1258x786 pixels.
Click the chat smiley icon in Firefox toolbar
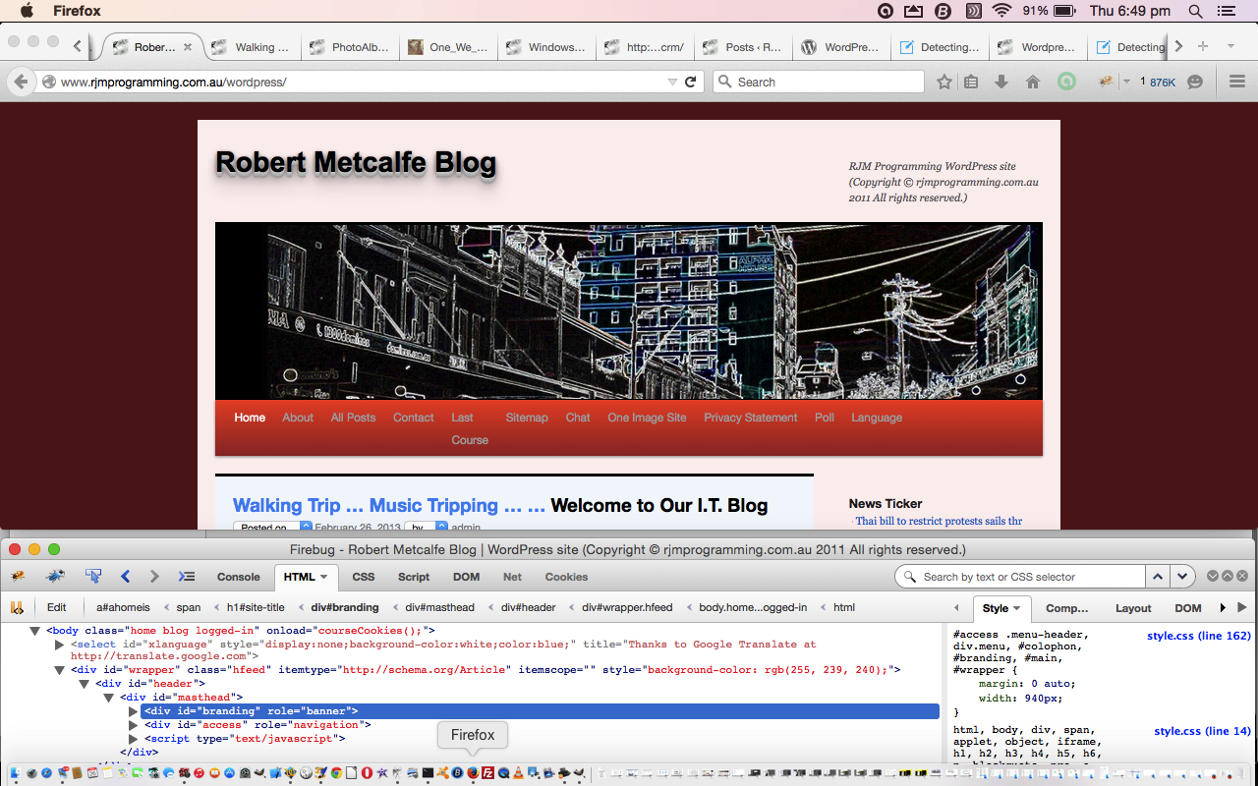tap(1195, 82)
